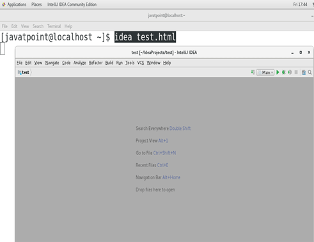Click the Fri 17:44 clock
This screenshot has height=242, width=314.
click(300, 4)
